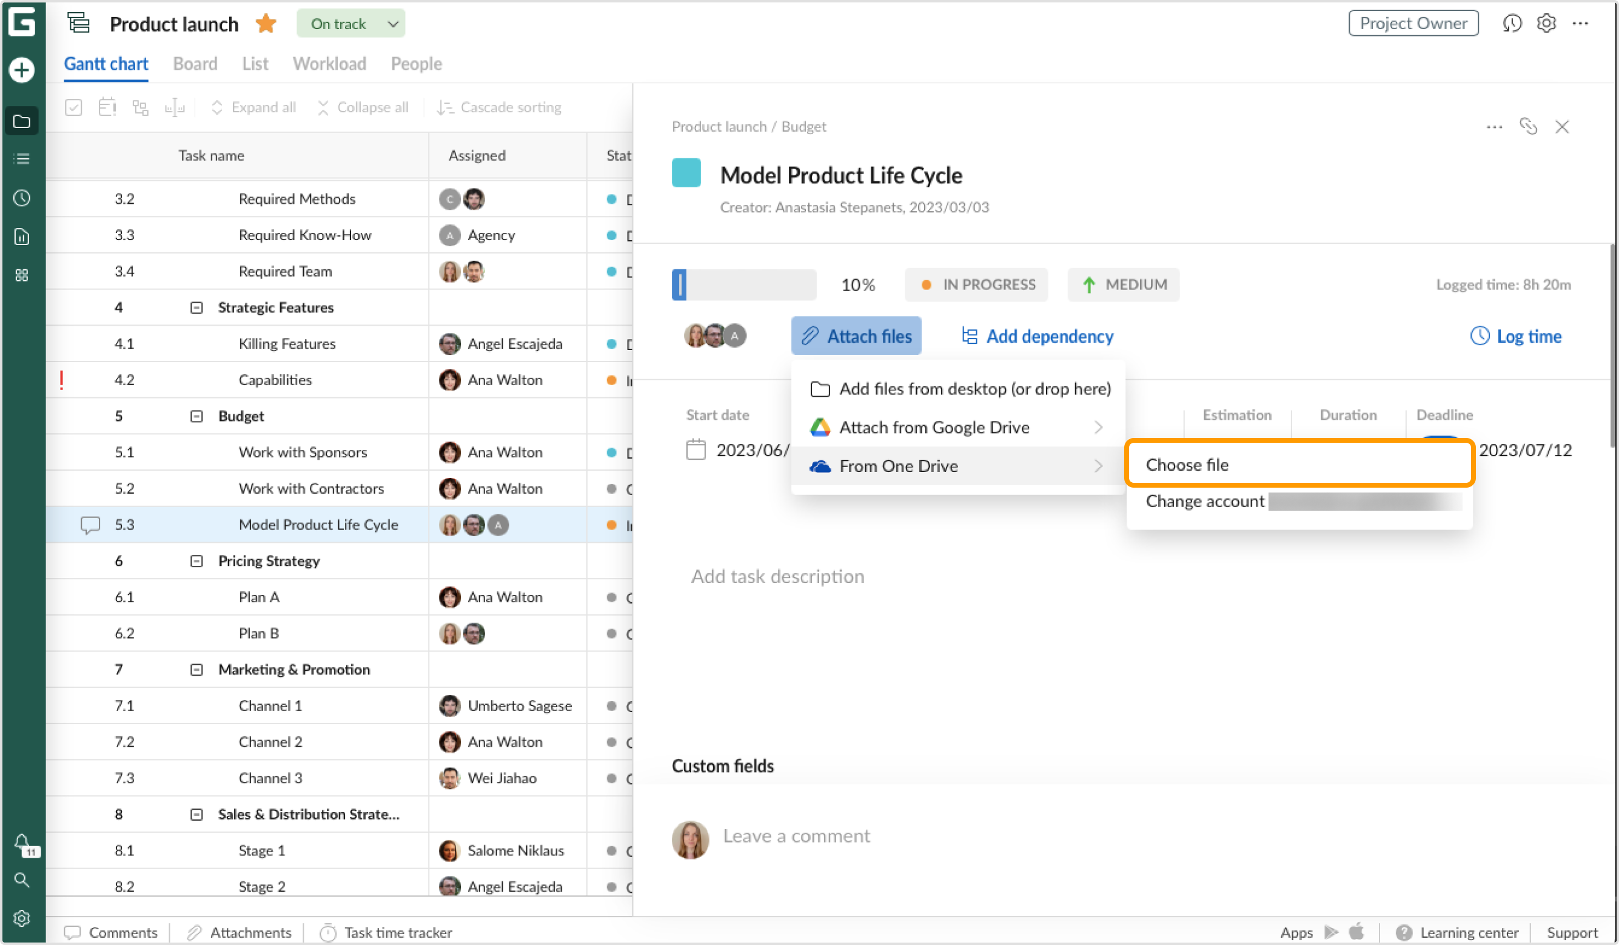Viewport: 1619px width, 945px height.
Task: Copy task link chain icon
Action: [x=1528, y=127]
